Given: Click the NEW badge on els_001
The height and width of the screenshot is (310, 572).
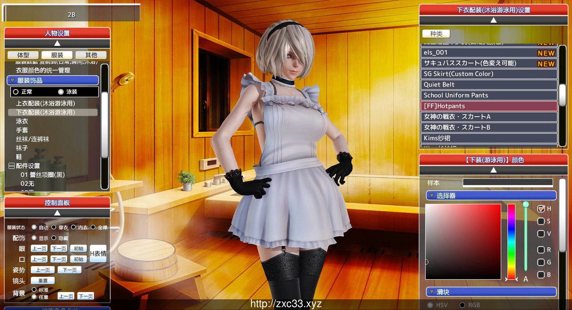Looking at the screenshot, I should pyautogui.click(x=546, y=53).
